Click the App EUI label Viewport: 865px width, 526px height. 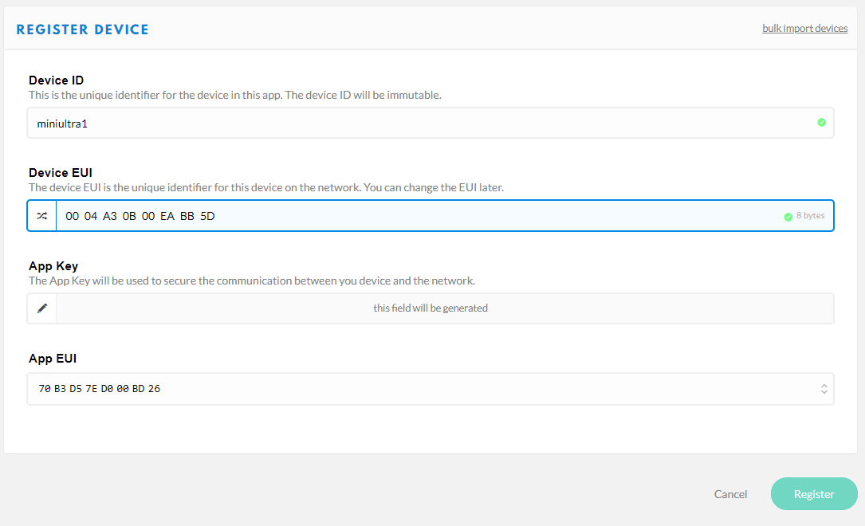pyautogui.click(x=53, y=359)
